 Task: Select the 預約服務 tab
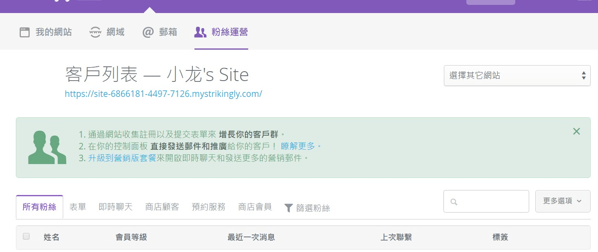(208, 207)
